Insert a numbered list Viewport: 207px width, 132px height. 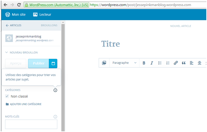(x=168, y=63)
